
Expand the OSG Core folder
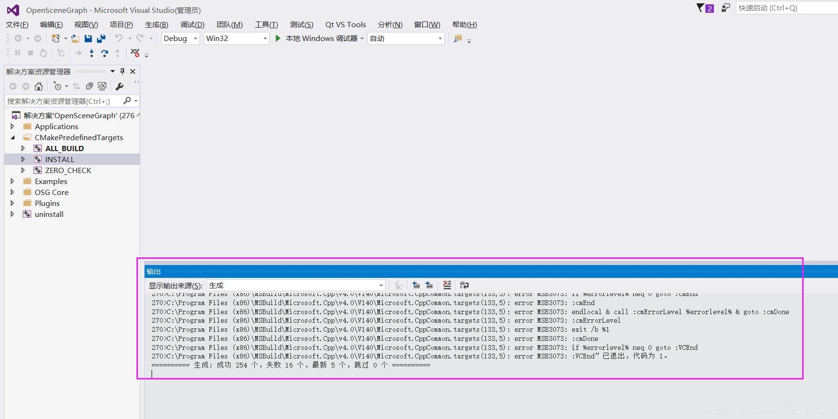click(12, 192)
